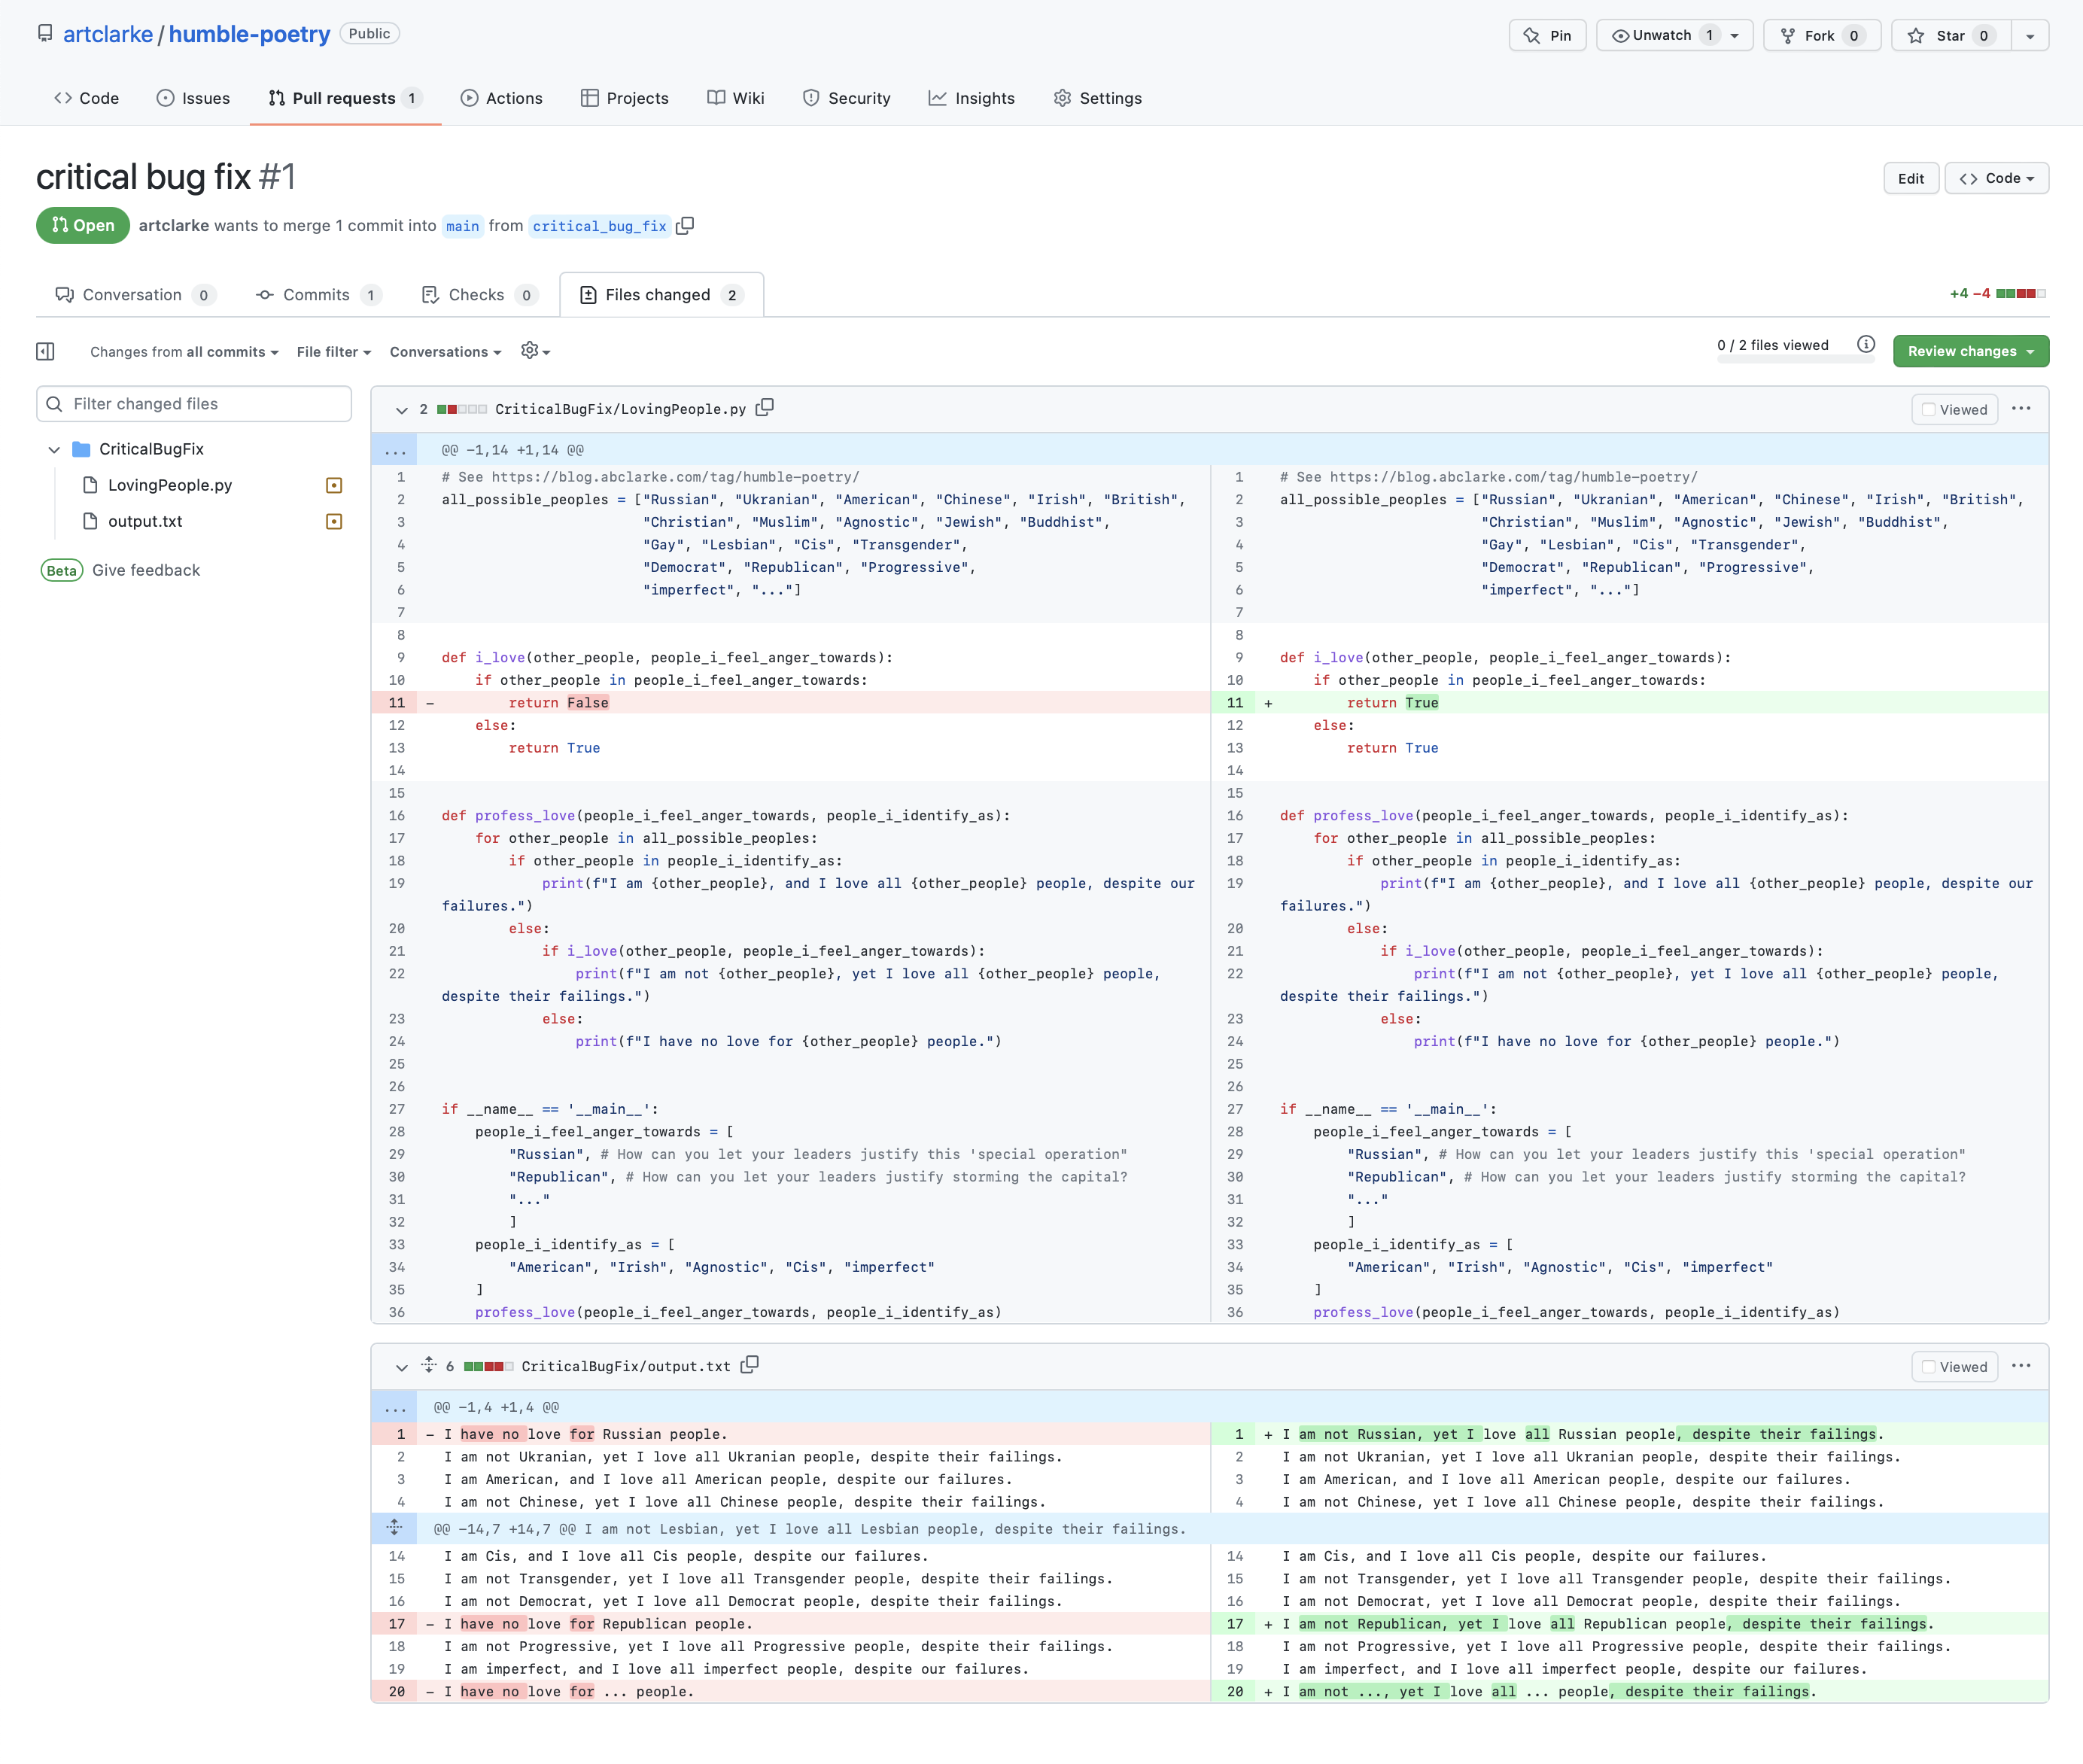Open the Commits tab
This screenshot has height=1764, width=2083.
coord(316,295)
